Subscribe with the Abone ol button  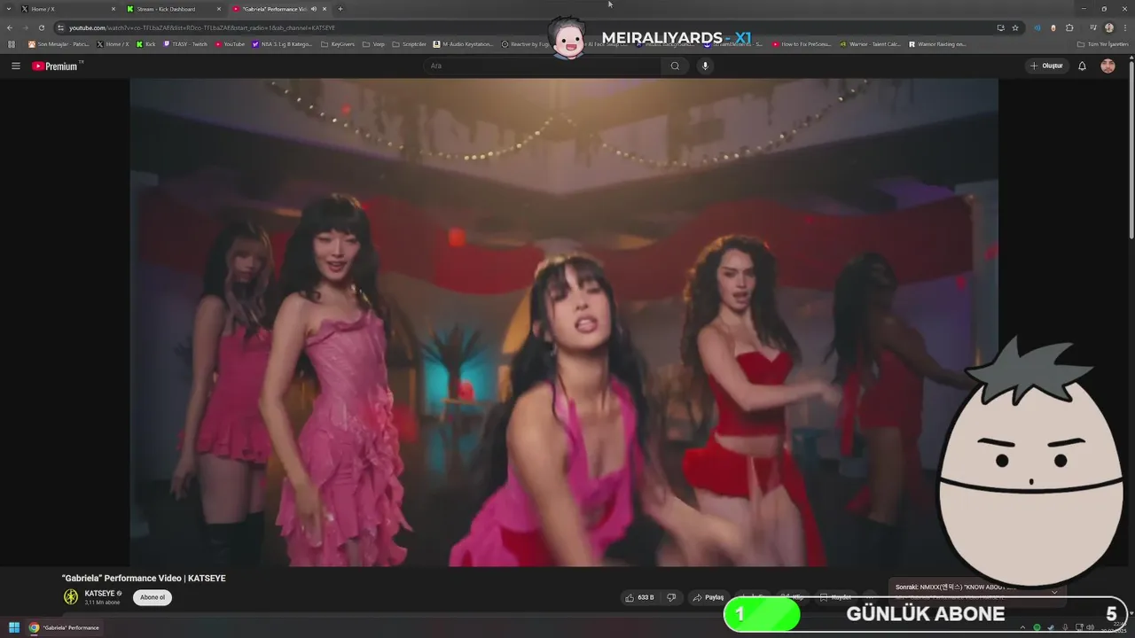[153, 597]
